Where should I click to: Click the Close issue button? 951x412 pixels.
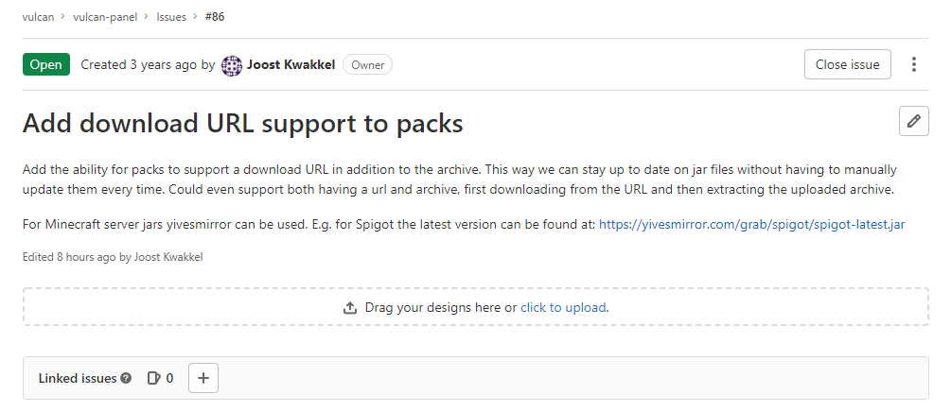coord(847,64)
